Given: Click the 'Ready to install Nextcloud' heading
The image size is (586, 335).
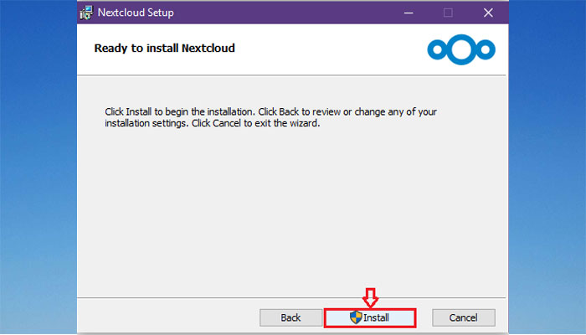Looking at the screenshot, I should [164, 49].
